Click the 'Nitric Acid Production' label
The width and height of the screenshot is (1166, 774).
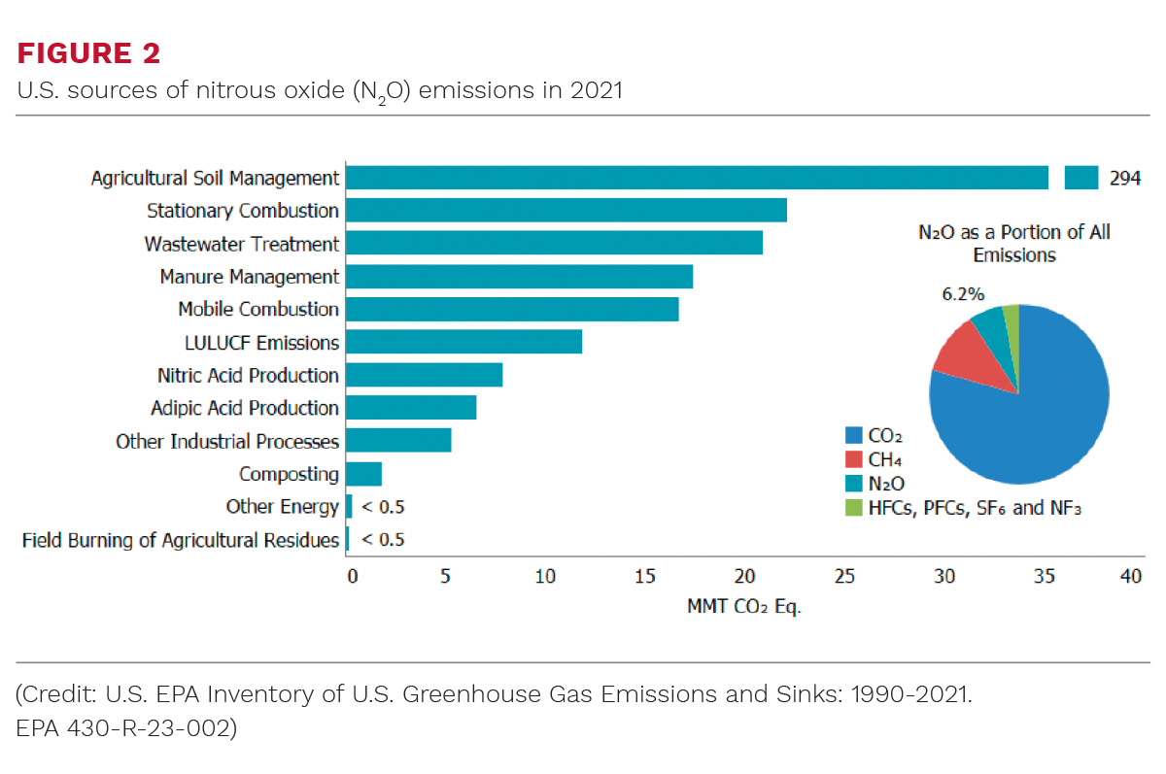click(x=248, y=375)
